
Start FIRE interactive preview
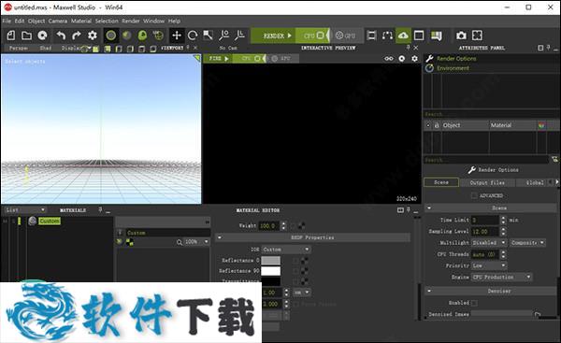(x=218, y=58)
